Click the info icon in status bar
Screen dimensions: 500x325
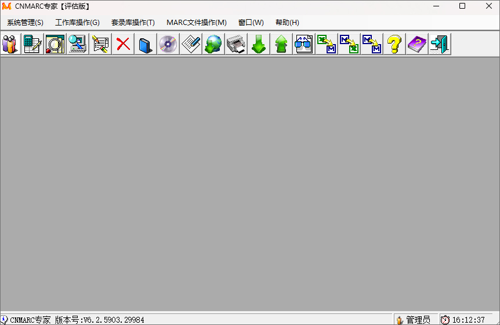pos(4,319)
